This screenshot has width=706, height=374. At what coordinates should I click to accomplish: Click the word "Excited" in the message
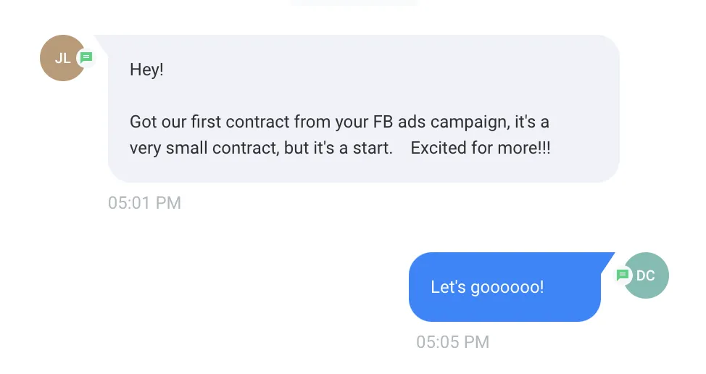tap(437, 149)
